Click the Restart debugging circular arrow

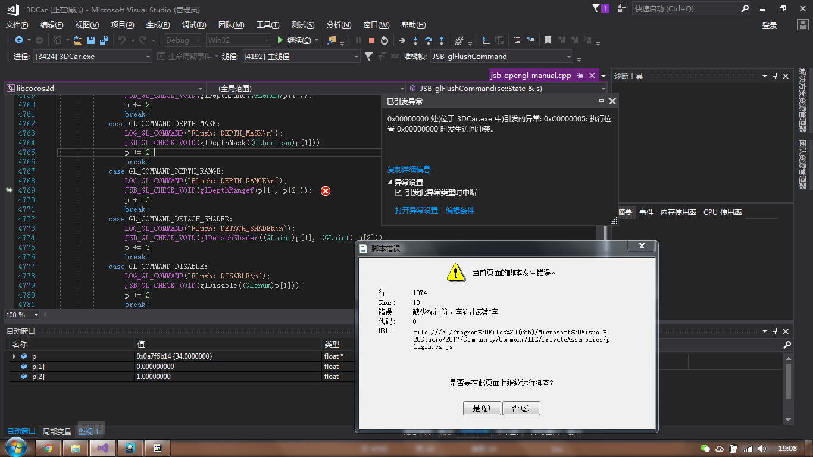pos(384,40)
